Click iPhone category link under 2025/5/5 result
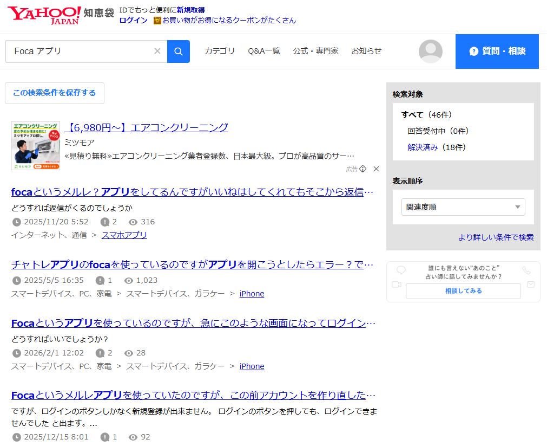The image size is (547, 446). [x=252, y=294]
